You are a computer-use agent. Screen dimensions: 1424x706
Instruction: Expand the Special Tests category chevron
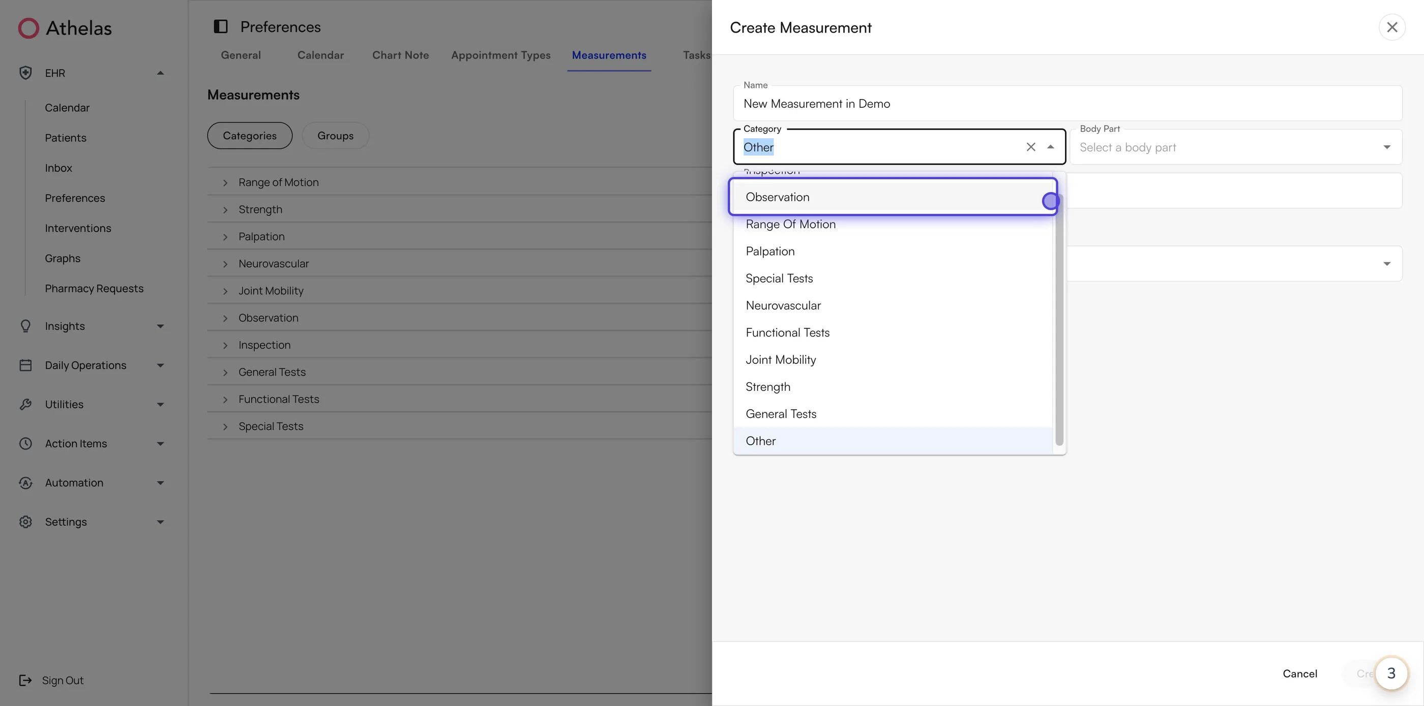[225, 426]
